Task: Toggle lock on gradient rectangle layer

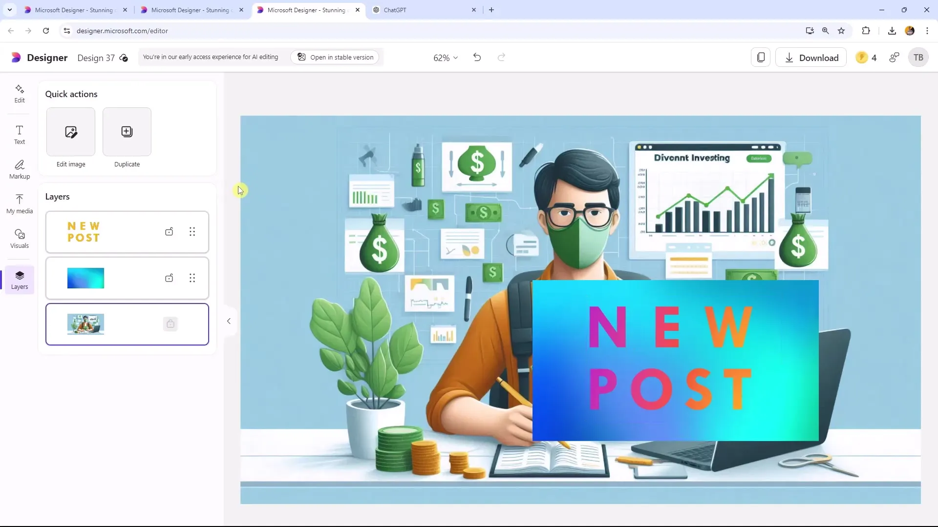Action: click(169, 278)
